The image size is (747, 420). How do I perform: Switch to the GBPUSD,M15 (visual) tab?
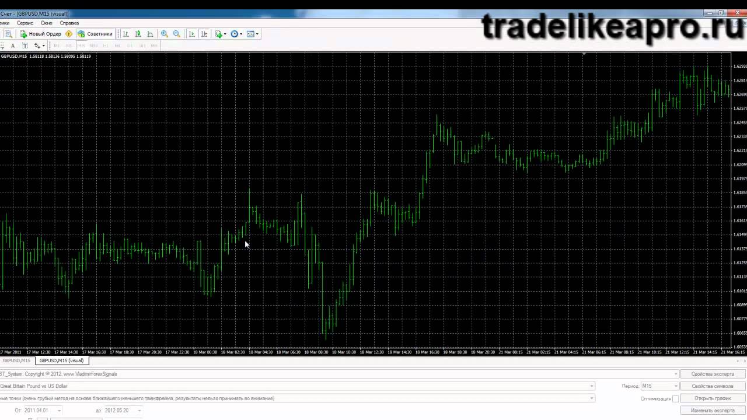tap(62, 360)
